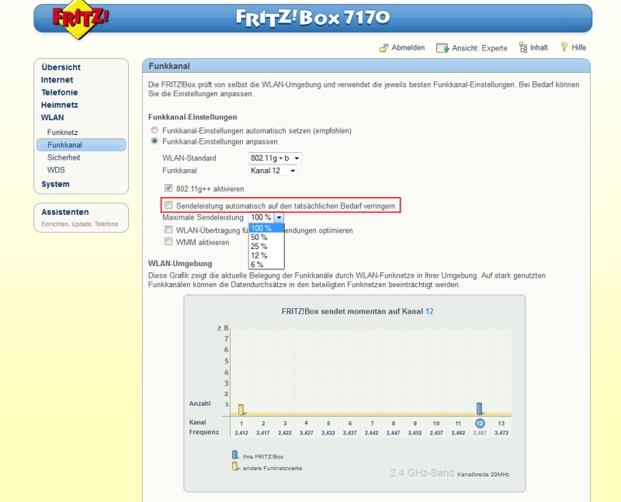Viewport: 621px width, 502px height.
Task: Open the Funkkanal Kanal 12 dropdown
Action: (272, 171)
